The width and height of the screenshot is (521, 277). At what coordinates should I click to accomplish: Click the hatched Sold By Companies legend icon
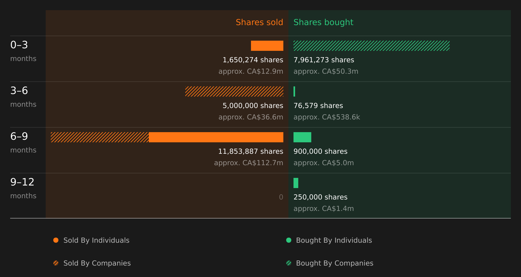pos(56,263)
